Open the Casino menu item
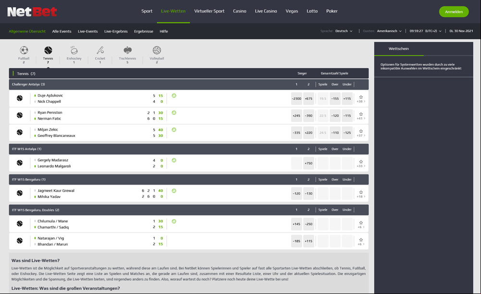The width and height of the screenshot is (481, 294). pyautogui.click(x=240, y=11)
